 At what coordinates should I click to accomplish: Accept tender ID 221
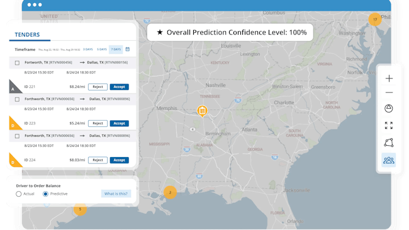click(x=119, y=87)
